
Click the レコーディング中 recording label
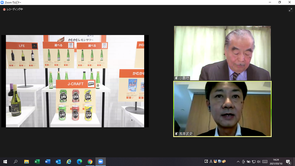click(15, 9)
